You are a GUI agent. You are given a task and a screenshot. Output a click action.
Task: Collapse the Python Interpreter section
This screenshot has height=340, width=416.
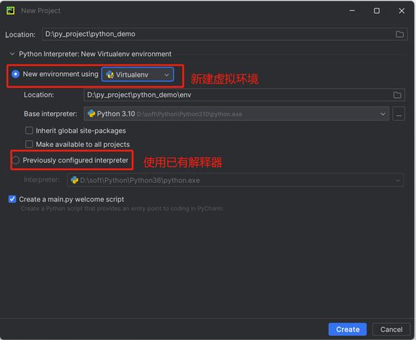[x=12, y=54]
